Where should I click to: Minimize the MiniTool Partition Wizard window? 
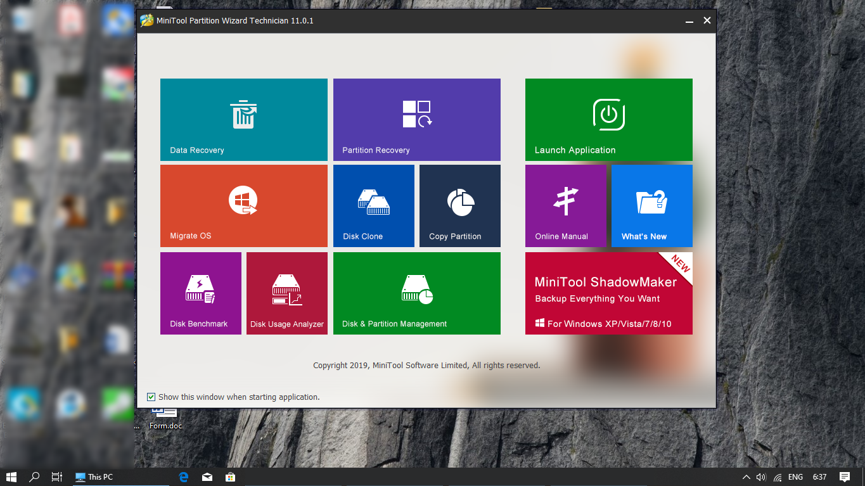pos(689,21)
